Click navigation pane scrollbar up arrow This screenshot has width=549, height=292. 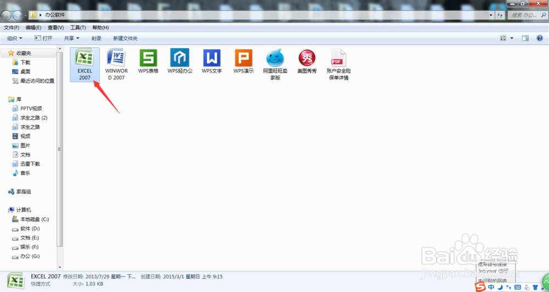coord(59,49)
